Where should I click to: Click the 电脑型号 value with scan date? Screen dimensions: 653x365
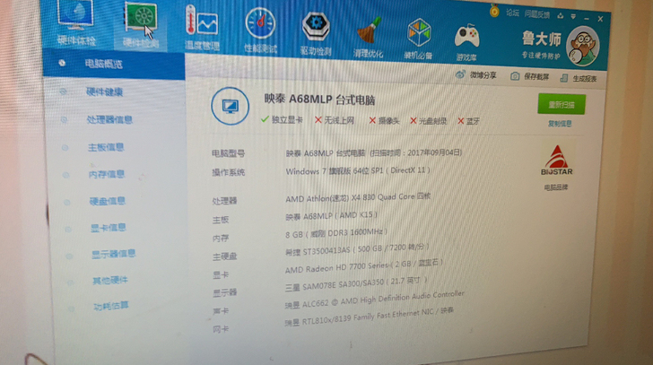(373, 153)
